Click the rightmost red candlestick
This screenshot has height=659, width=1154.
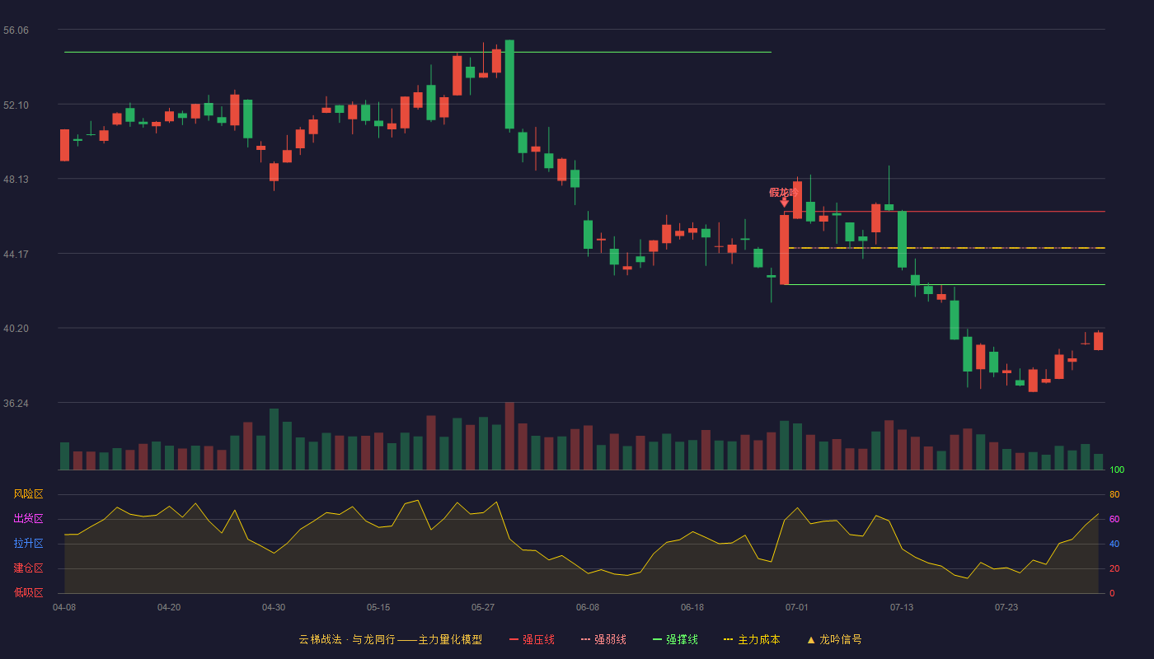1098,341
